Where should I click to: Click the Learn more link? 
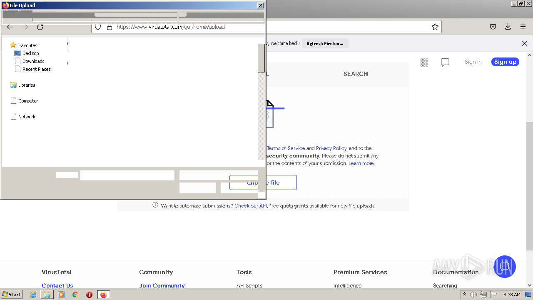[361, 163]
